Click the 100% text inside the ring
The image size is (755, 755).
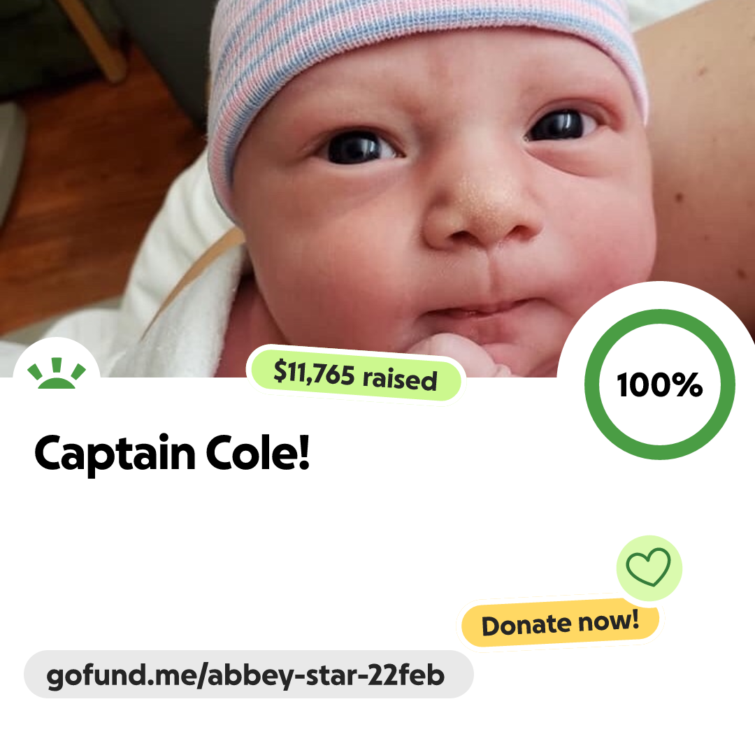(659, 384)
